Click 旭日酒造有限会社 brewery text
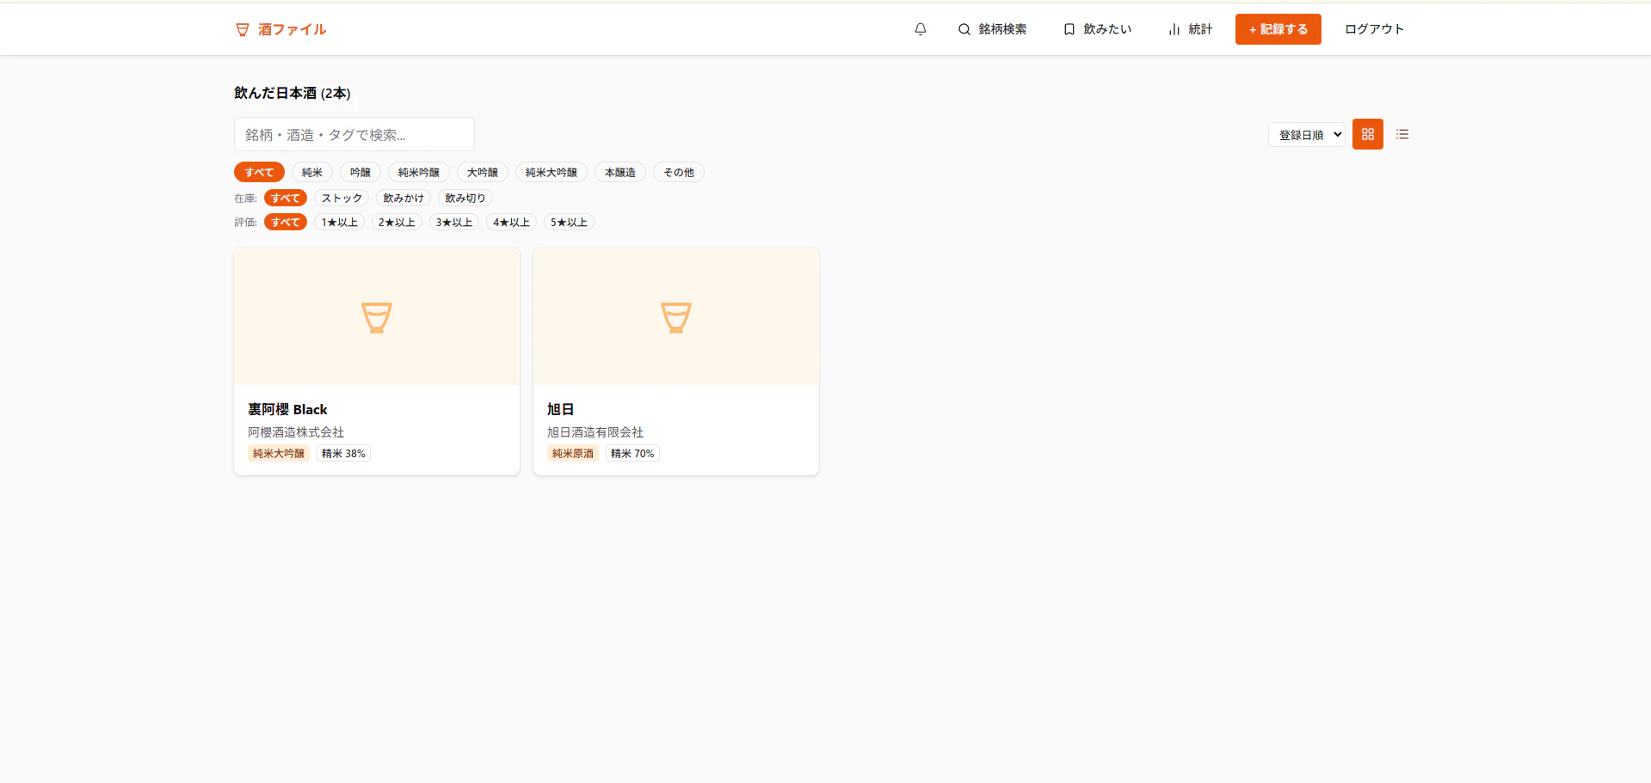This screenshot has height=783, width=1651. [595, 432]
